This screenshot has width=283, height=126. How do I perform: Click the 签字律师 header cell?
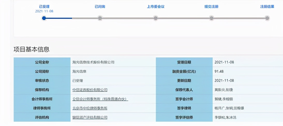point(184,108)
